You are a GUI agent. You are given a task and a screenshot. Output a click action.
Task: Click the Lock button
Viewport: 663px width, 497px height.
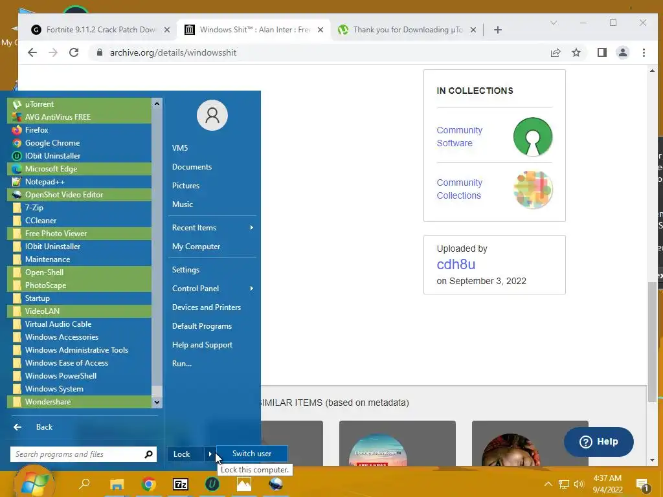[x=186, y=454]
